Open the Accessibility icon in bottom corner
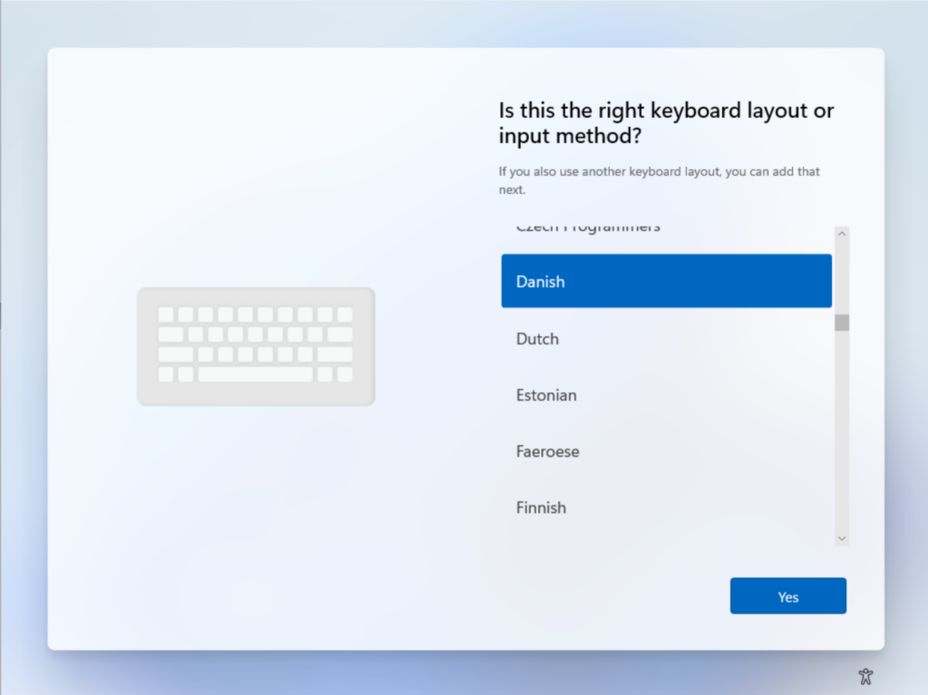 [865, 676]
